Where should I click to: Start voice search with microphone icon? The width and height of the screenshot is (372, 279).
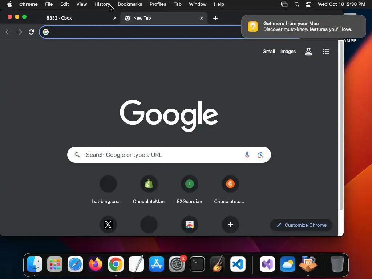click(x=247, y=155)
